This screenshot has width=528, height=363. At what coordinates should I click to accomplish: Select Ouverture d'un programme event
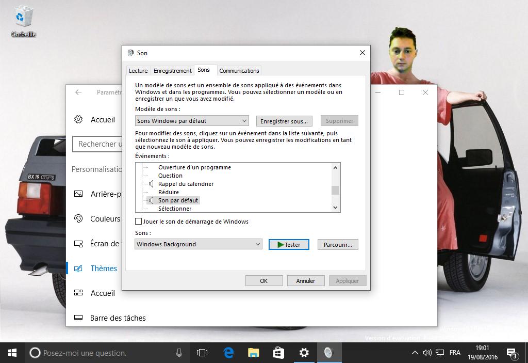click(194, 167)
